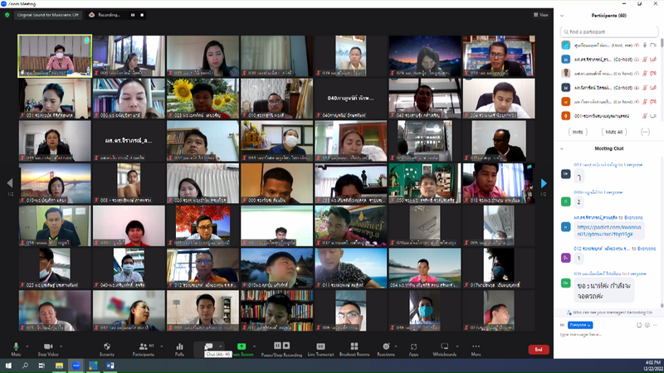Open the Security shield options
Image resolution: width=664 pixels, height=373 pixels.
(107, 349)
